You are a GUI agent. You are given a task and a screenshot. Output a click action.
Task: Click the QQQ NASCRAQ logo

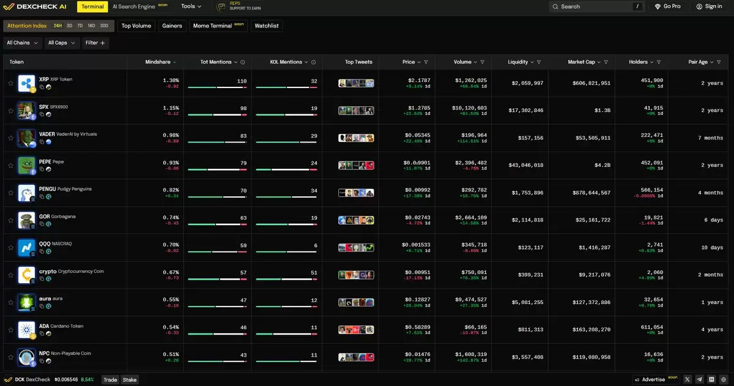(x=26, y=247)
